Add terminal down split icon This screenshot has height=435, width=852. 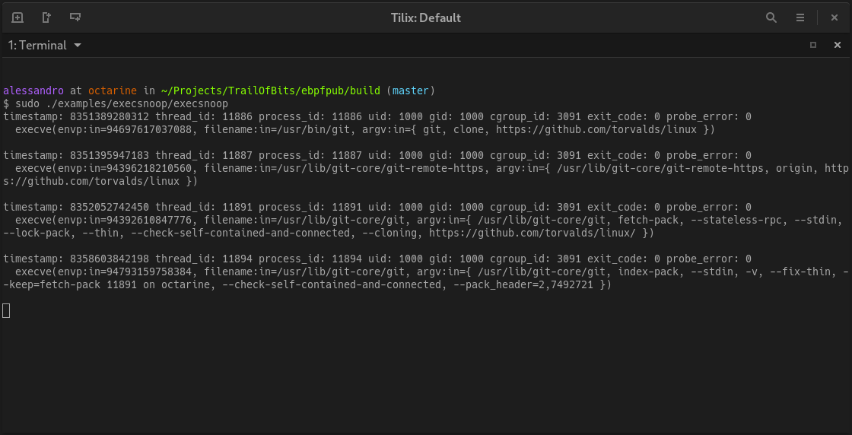pyautogui.click(x=75, y=17)
